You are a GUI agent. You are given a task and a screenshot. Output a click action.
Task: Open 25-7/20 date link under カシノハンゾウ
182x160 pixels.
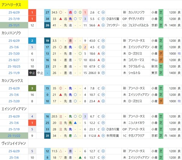14,53
